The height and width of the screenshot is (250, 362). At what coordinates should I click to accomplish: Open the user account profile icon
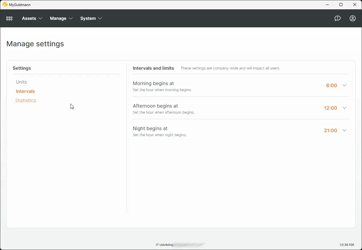tap(352, 18)
